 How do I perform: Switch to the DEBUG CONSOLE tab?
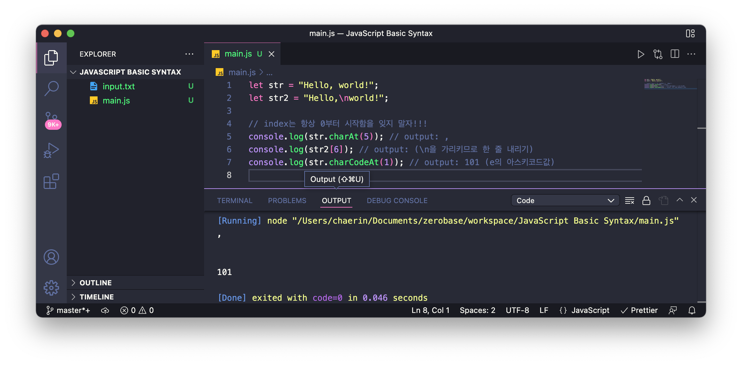pyautogui.click(x=397, y=200)
